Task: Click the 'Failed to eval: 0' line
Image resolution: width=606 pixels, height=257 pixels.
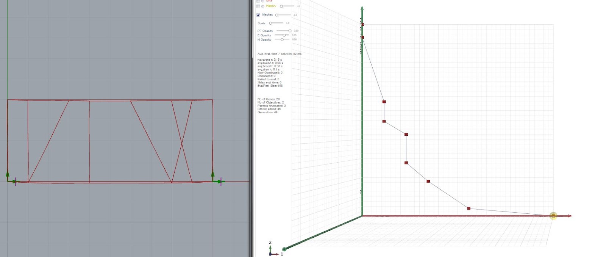Action: (268, 79)
